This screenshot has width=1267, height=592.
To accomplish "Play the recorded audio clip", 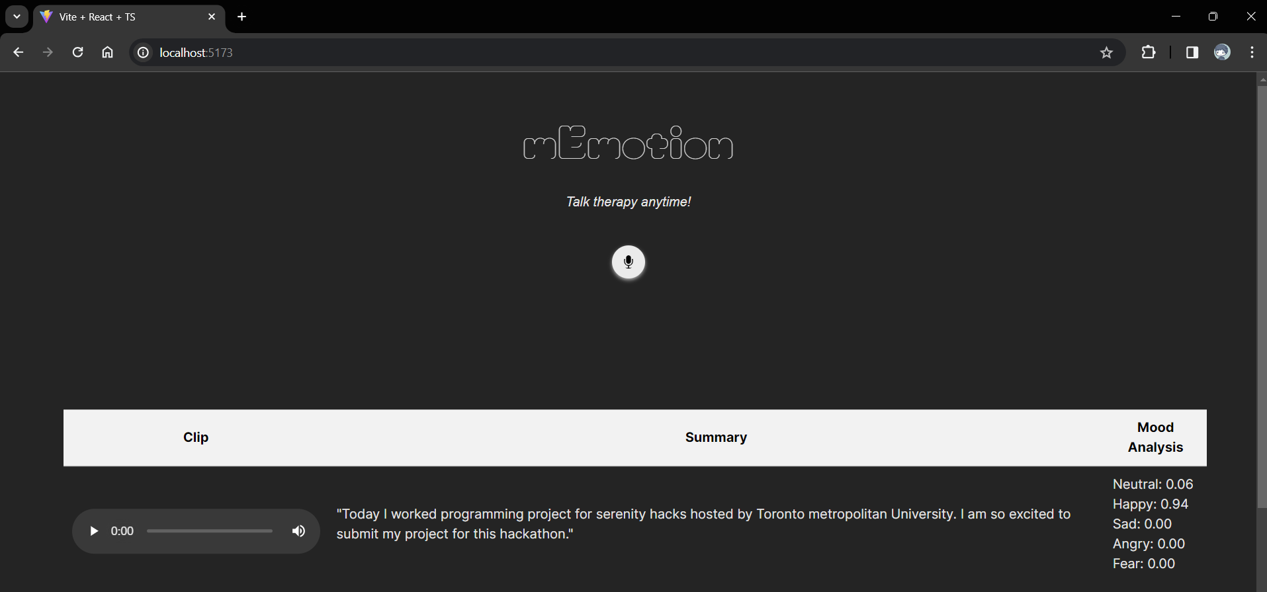I will point(94,531).
